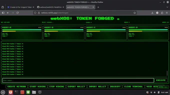Open the network Wi-Fi tray icon
This screenshot has height=95, width=170.
click(x=151, y=93)
